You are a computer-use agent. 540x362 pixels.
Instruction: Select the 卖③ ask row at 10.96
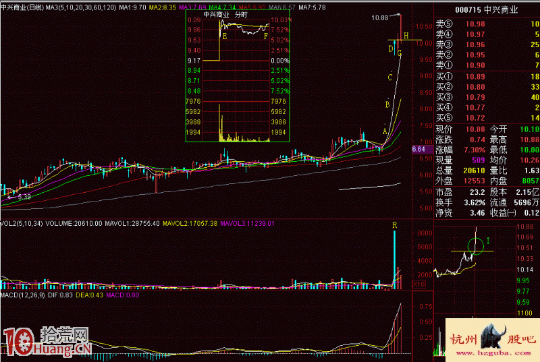coord(487,44)
